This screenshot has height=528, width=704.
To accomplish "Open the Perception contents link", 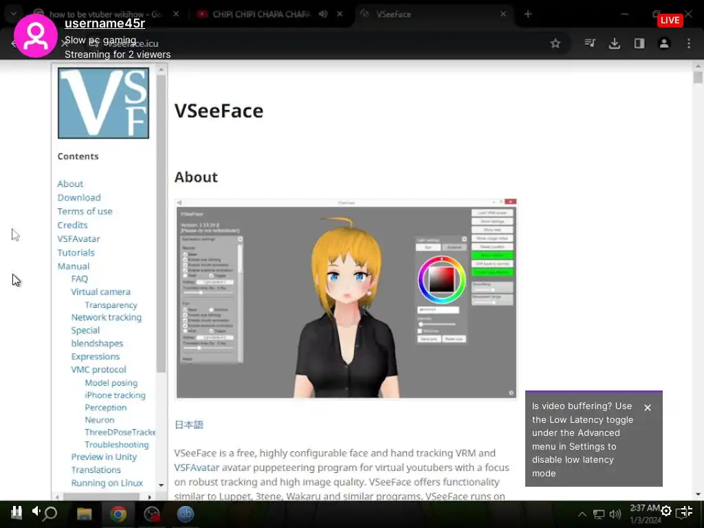I will point(105,408).
